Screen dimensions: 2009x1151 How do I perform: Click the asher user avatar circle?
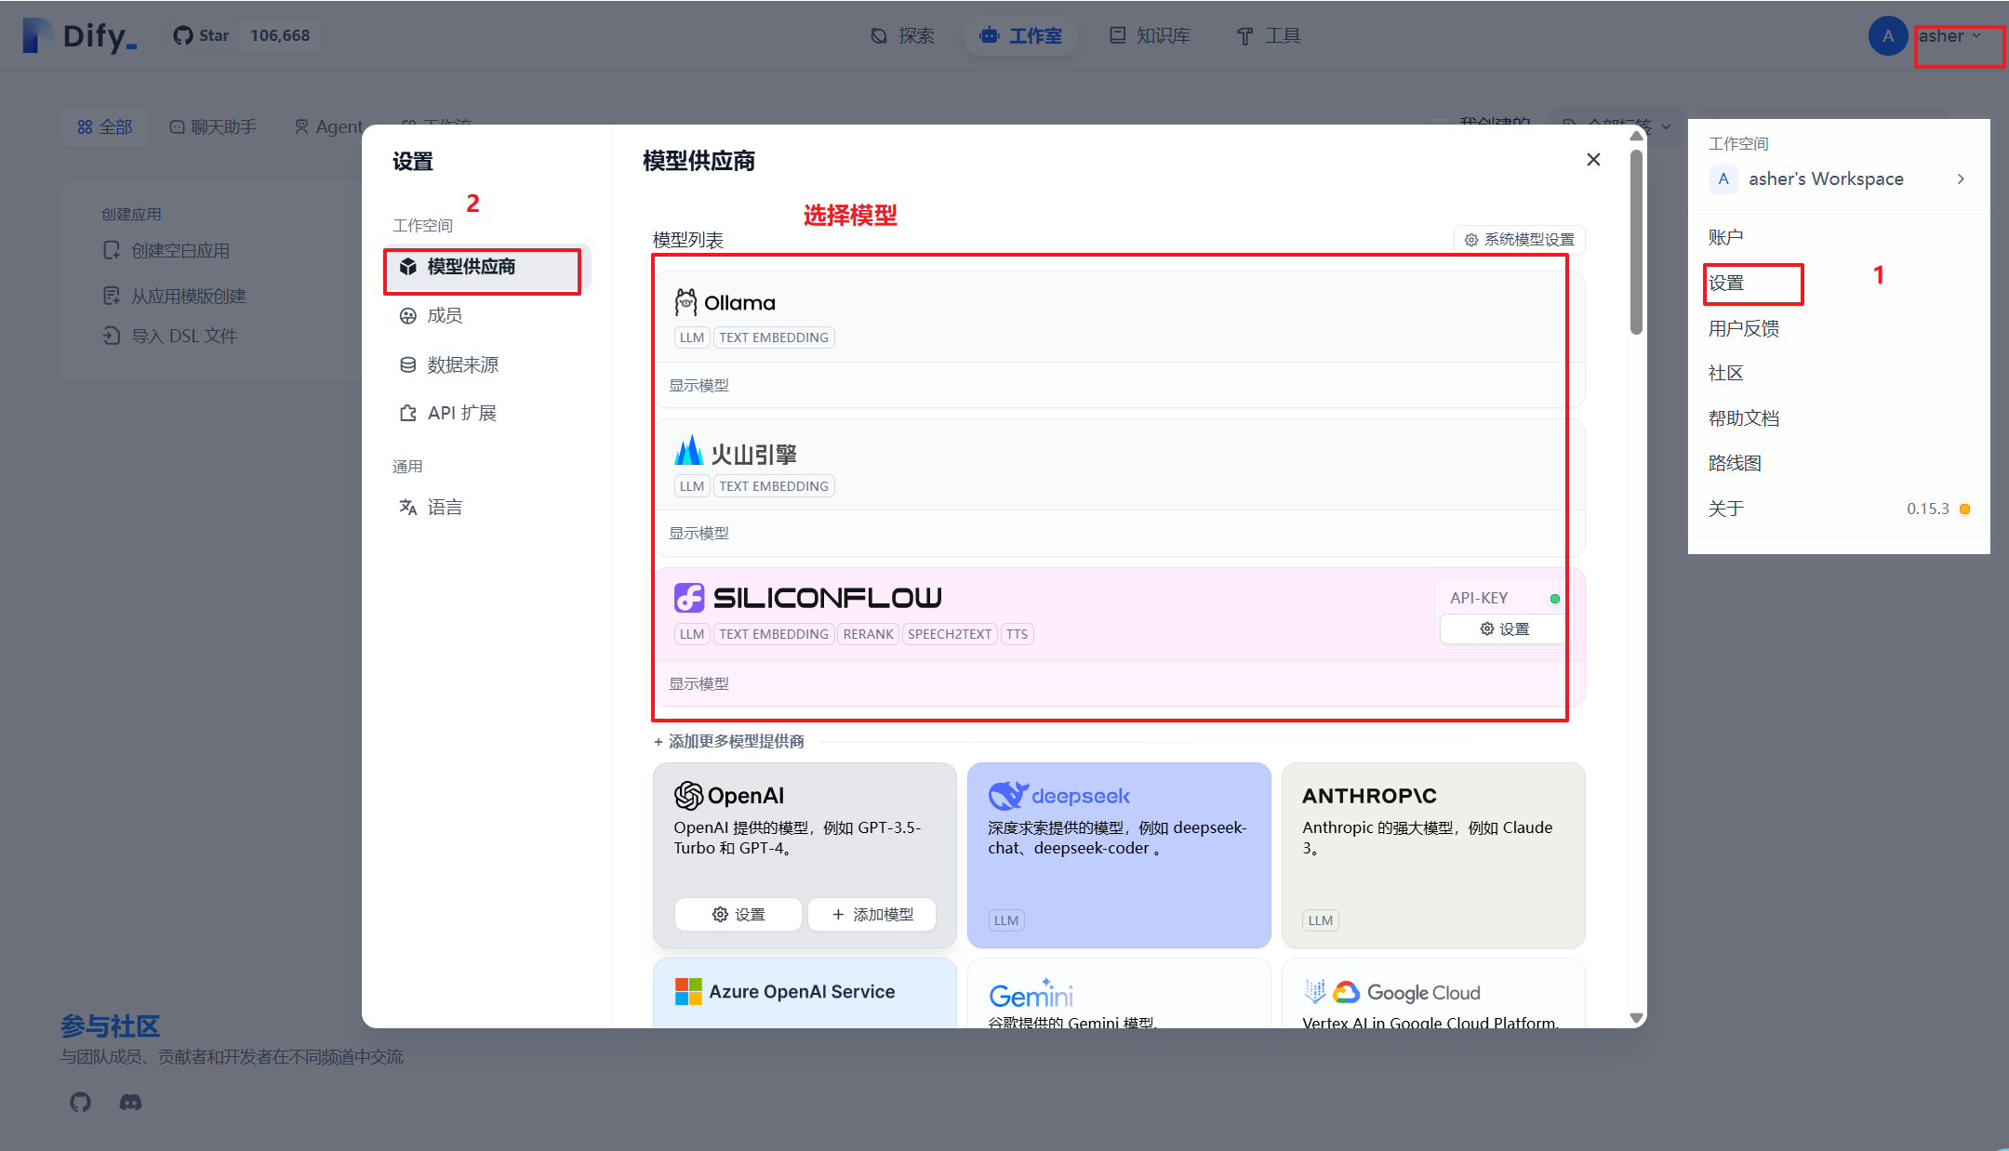tap(1887, 36)
